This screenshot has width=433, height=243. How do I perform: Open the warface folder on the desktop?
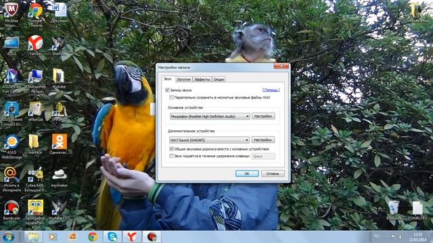coord(35,144)
